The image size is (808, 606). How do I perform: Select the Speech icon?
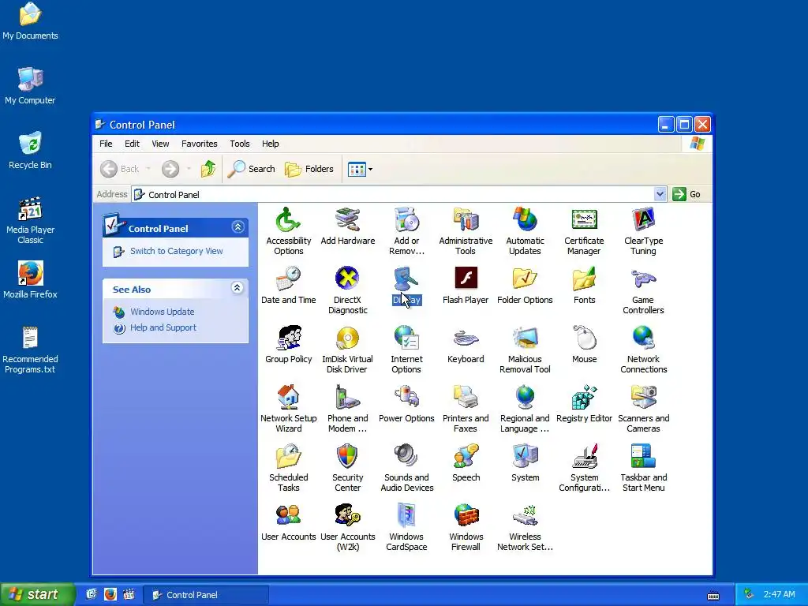[466, 457]
